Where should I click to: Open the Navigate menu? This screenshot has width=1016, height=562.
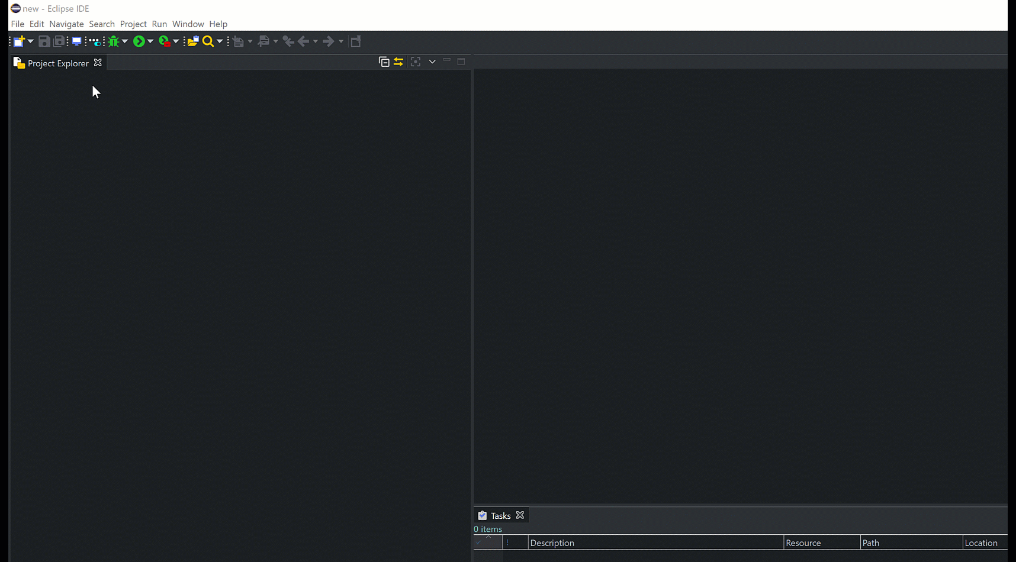click(66, 24)
